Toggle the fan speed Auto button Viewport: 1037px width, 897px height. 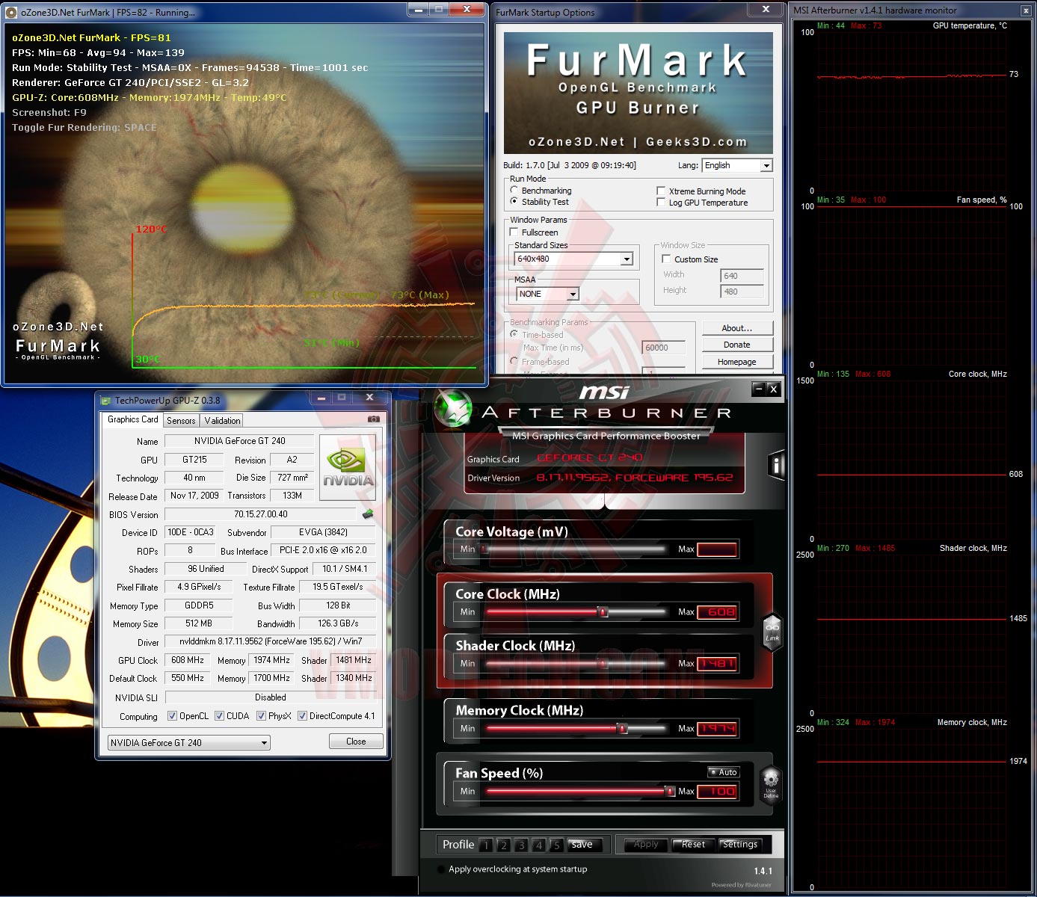pos(724,772)
